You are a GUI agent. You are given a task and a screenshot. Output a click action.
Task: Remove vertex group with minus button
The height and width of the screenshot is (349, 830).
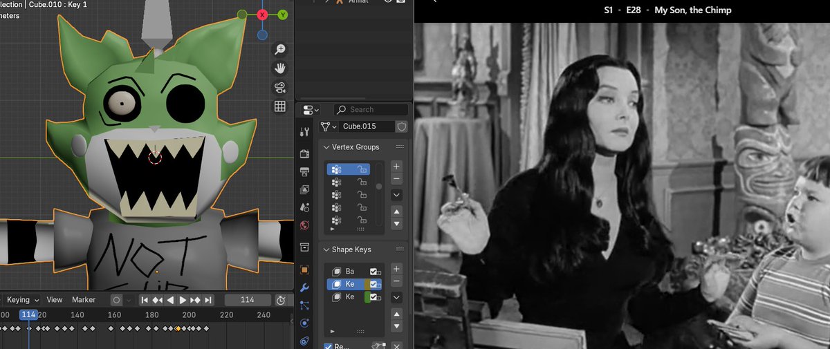click(396, 179)
